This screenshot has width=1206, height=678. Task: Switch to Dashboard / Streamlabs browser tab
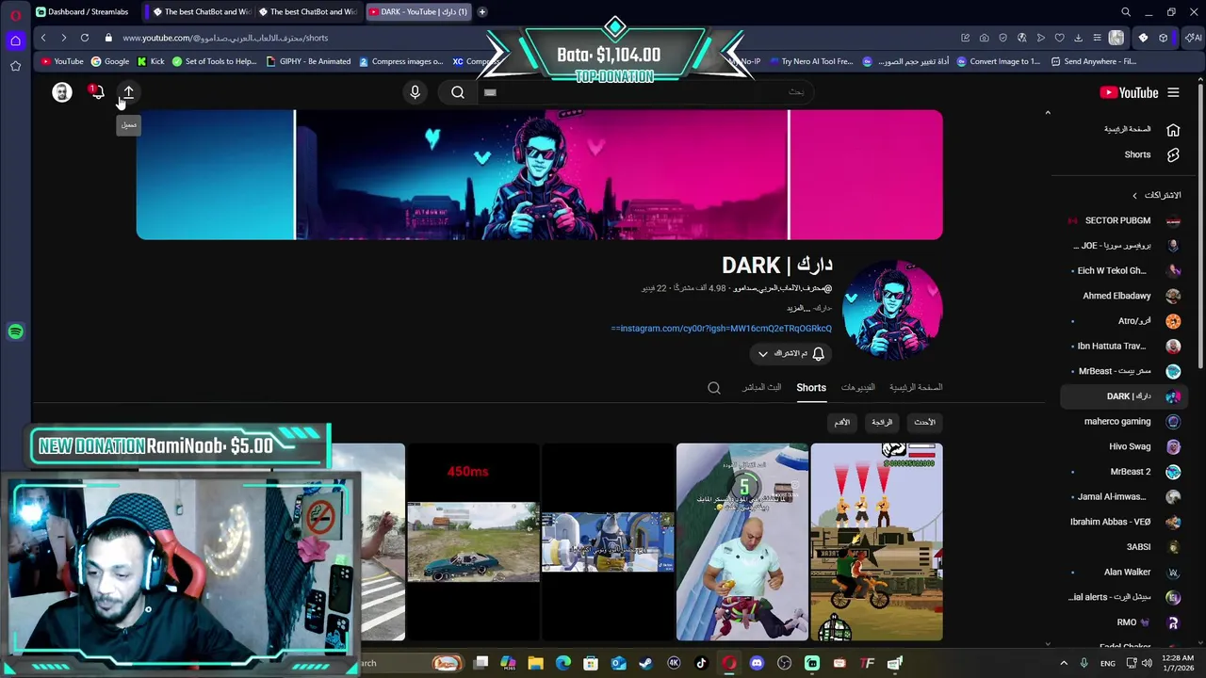click(x=83, y=11)
